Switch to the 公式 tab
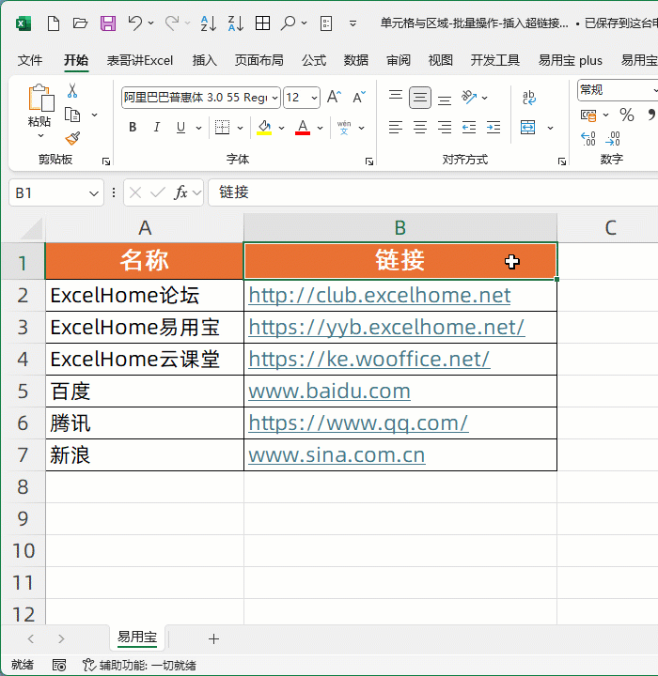The width and height of the screenshot is (658, 676). 314,60
